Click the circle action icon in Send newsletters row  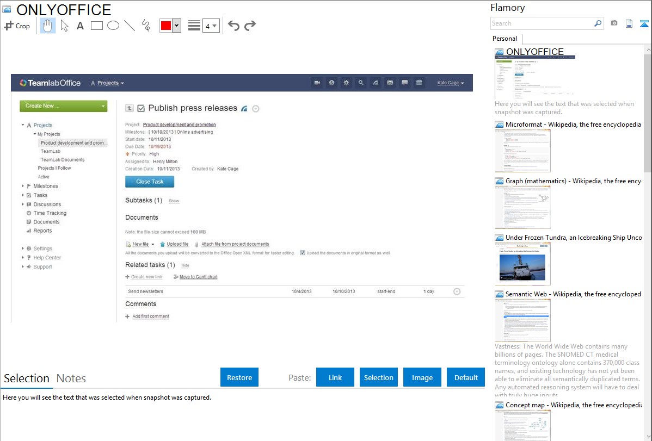(457, 291)
